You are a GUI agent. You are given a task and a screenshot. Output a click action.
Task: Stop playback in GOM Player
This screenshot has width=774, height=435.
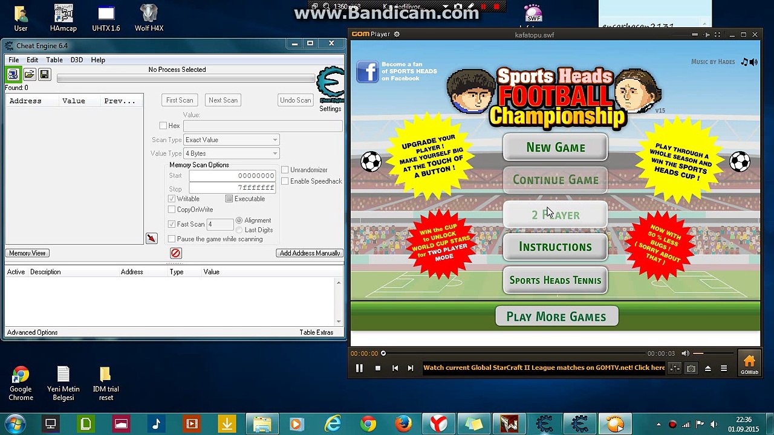pos(378,368)
